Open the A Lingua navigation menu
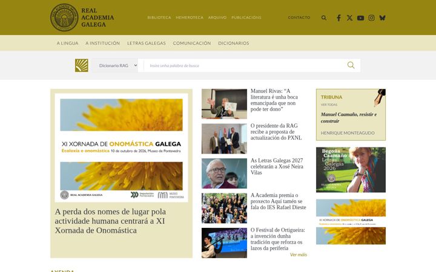436x272 pixels. (x=68, y=44)
